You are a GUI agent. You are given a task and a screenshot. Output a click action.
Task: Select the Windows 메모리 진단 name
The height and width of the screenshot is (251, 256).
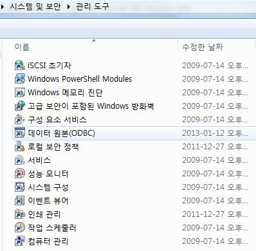click(x=65, y=93)
